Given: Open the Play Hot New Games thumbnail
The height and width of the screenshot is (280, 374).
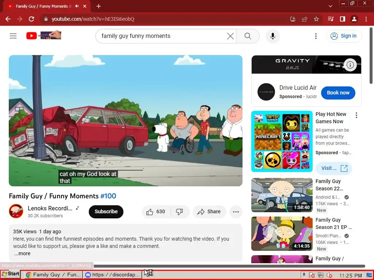Looking at the screenshot, I should click(x=282, y=141).
